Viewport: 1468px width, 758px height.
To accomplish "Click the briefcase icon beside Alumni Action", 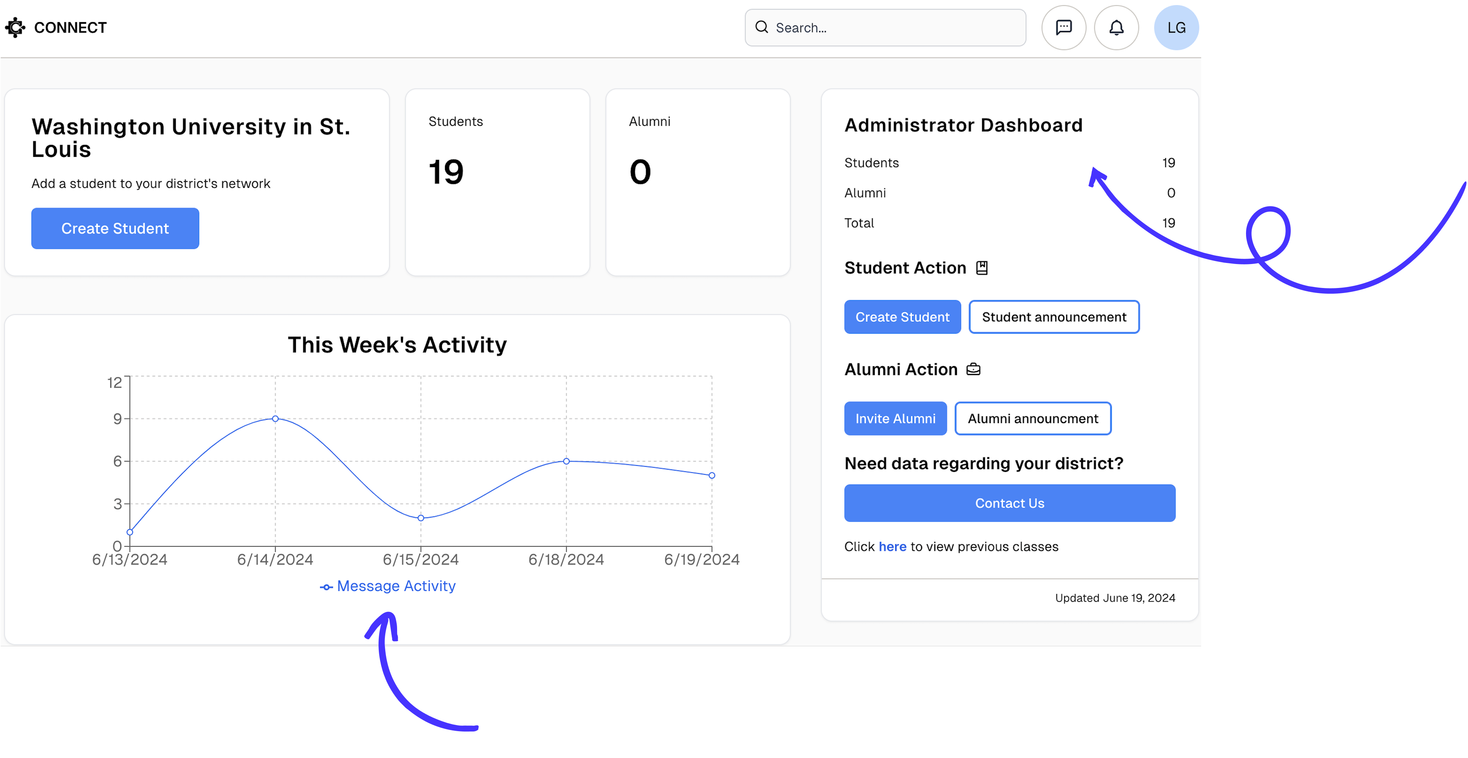I will (x=973, y=369).
